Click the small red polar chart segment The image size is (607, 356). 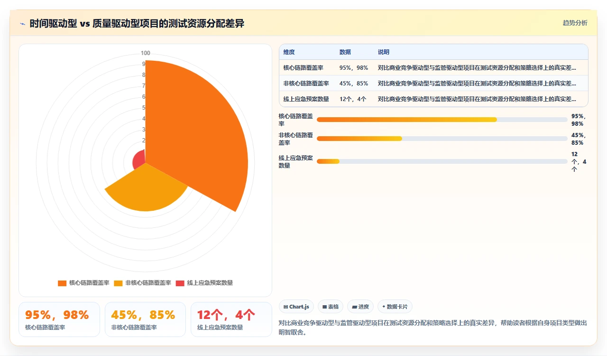pyautogui.click(x=139, y=160)
